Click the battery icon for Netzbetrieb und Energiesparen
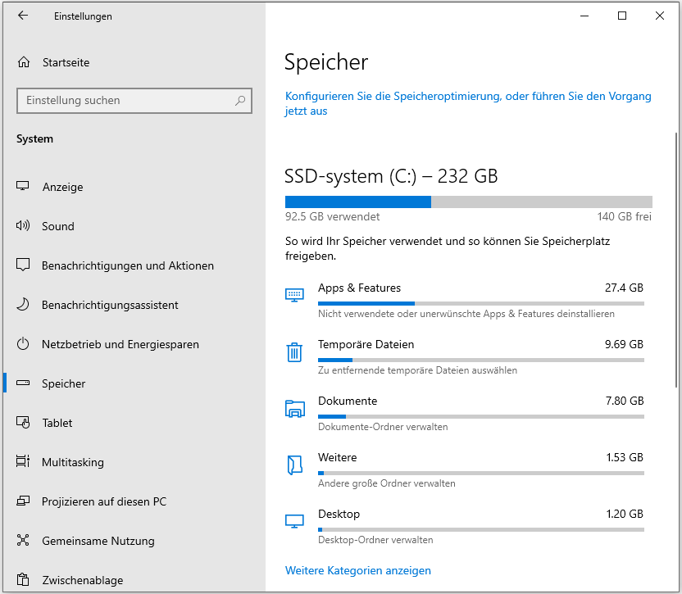 pos(23,344)
